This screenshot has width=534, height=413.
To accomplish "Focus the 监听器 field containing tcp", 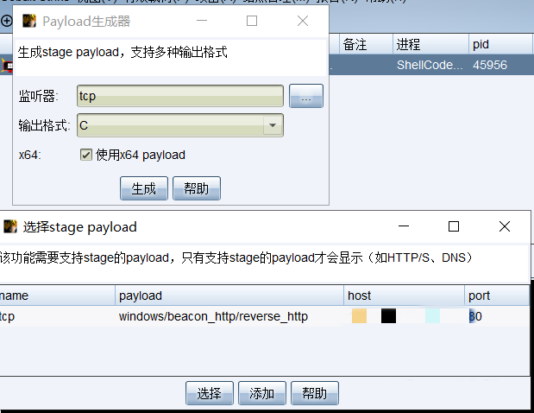I will coord(180,96).
